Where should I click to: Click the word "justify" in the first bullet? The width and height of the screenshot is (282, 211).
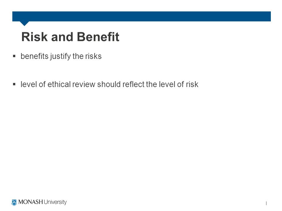[61, 57]
